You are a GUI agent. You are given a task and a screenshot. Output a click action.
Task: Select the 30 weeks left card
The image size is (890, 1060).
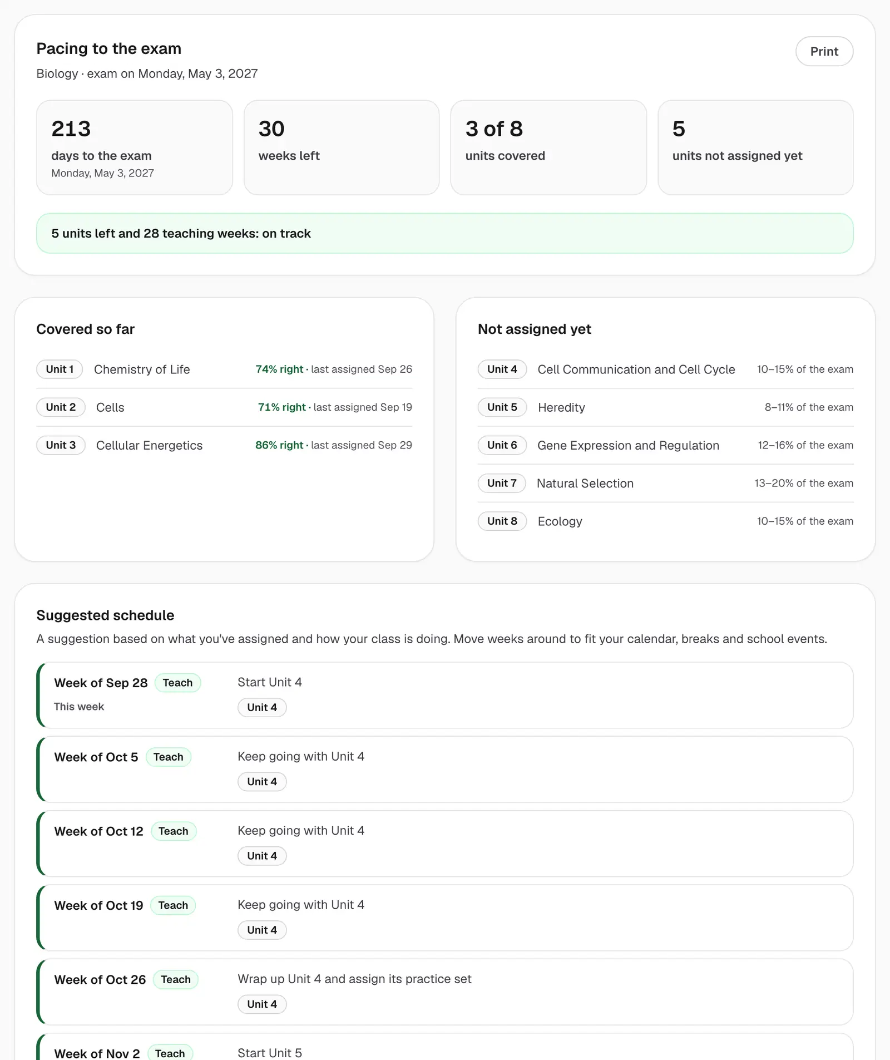point(342,147)
